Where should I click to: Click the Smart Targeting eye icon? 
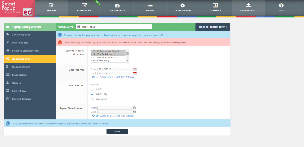(x=8, y=51)
